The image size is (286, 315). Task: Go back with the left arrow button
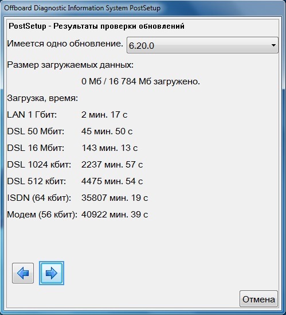pos(23,273)
